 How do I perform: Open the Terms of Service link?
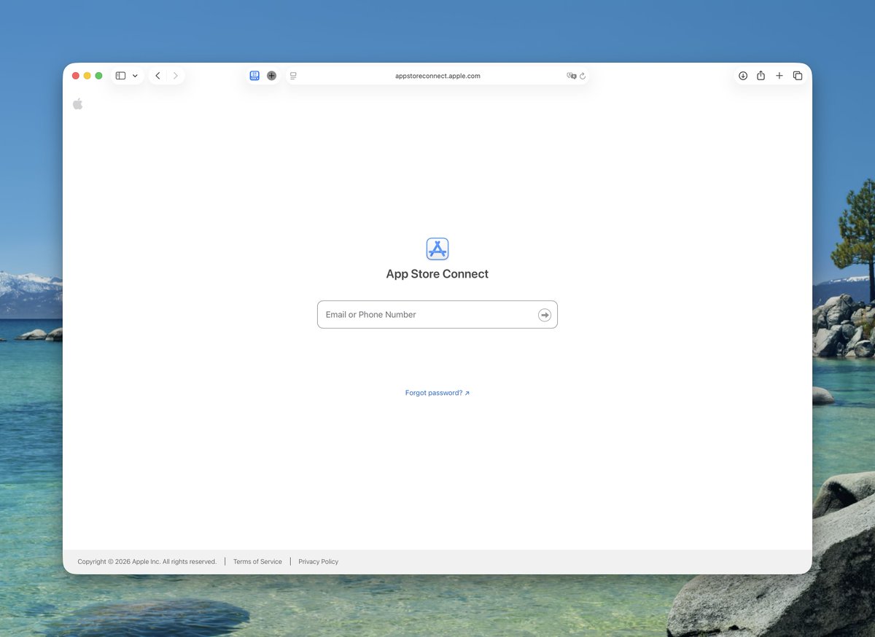coord(257,562)
